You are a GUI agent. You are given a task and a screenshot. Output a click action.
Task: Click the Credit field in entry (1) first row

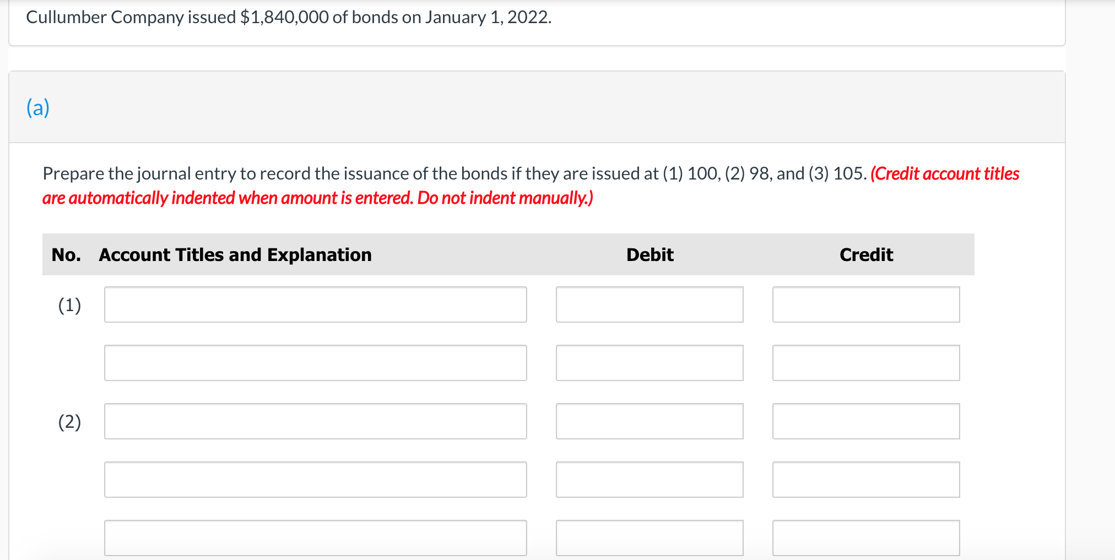pyautogui.click(x=865, y=304)
